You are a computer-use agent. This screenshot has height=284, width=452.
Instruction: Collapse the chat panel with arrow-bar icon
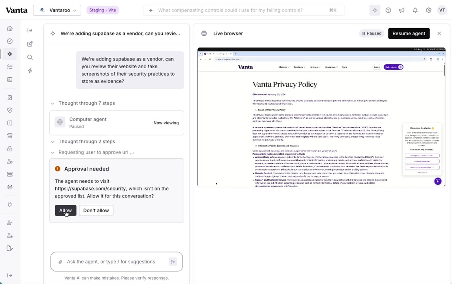click(x=30, y=30)
